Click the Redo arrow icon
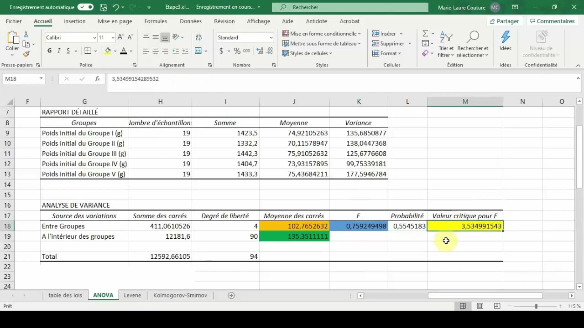The width and height of the screenshot is (584, 328). click(x=133, y=7)
